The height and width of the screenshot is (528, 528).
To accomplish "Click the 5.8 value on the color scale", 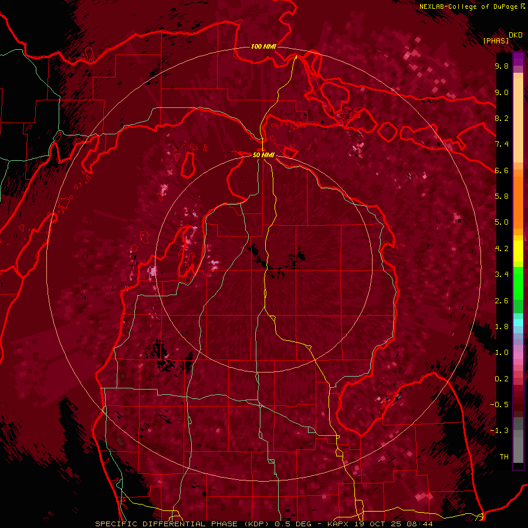I will point(502,197).
